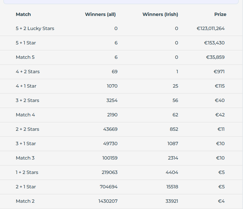The image size is (243, 209).
Task: Click the Match column header
Action: pos(23,14)
